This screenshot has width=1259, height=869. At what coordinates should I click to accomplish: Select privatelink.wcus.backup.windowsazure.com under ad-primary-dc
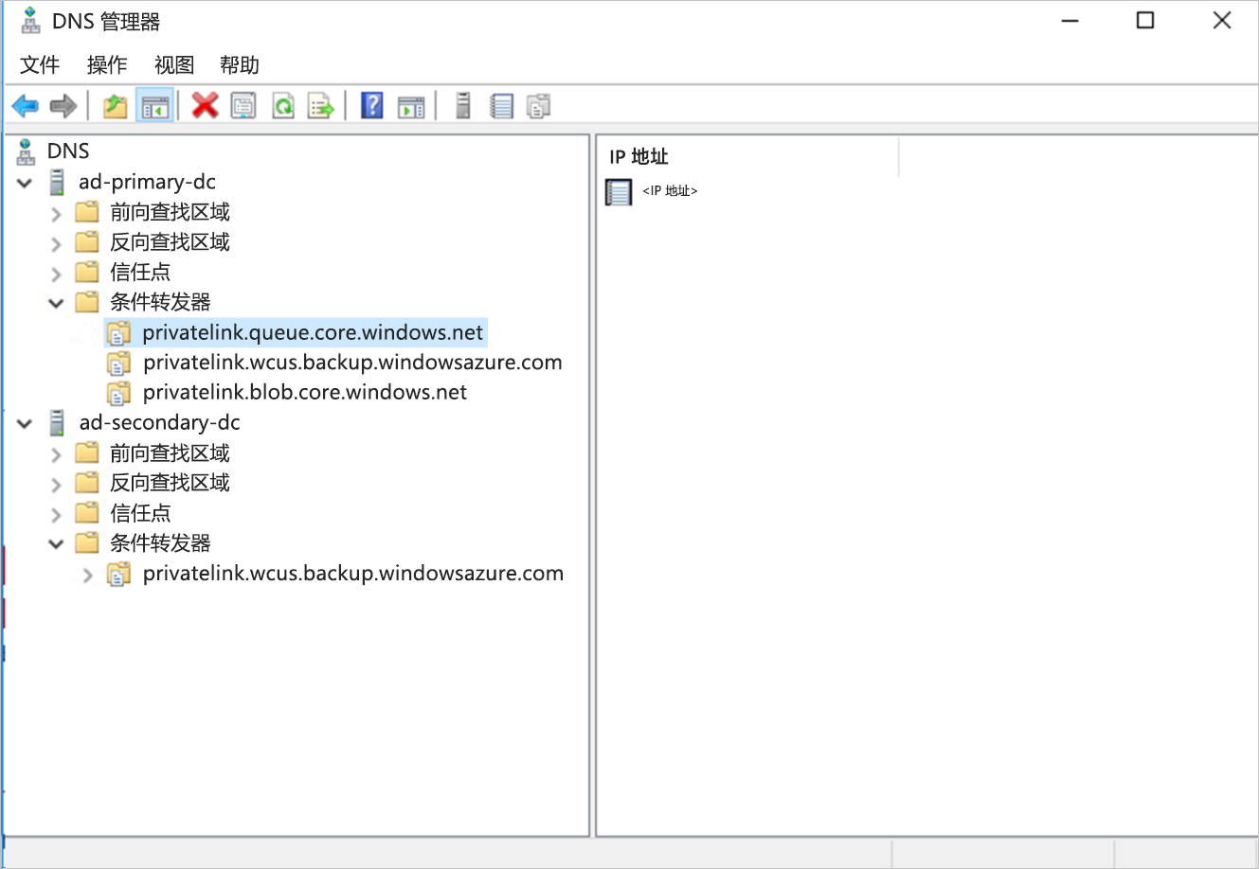tap(352, 363)
